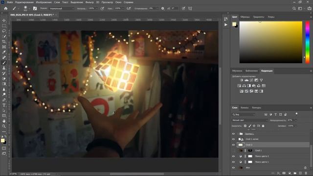Image resolution: width=313 pixels, height=176 pixels.
Task: Hide the Группа 1 layer group
Action: tap(233, 133)
